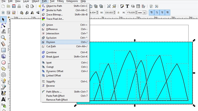Select the Tweak objects tool
198x111 pixels.
click(x=3, y=32)
